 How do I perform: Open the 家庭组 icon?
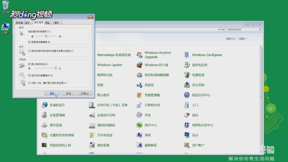tap(139, 85)
